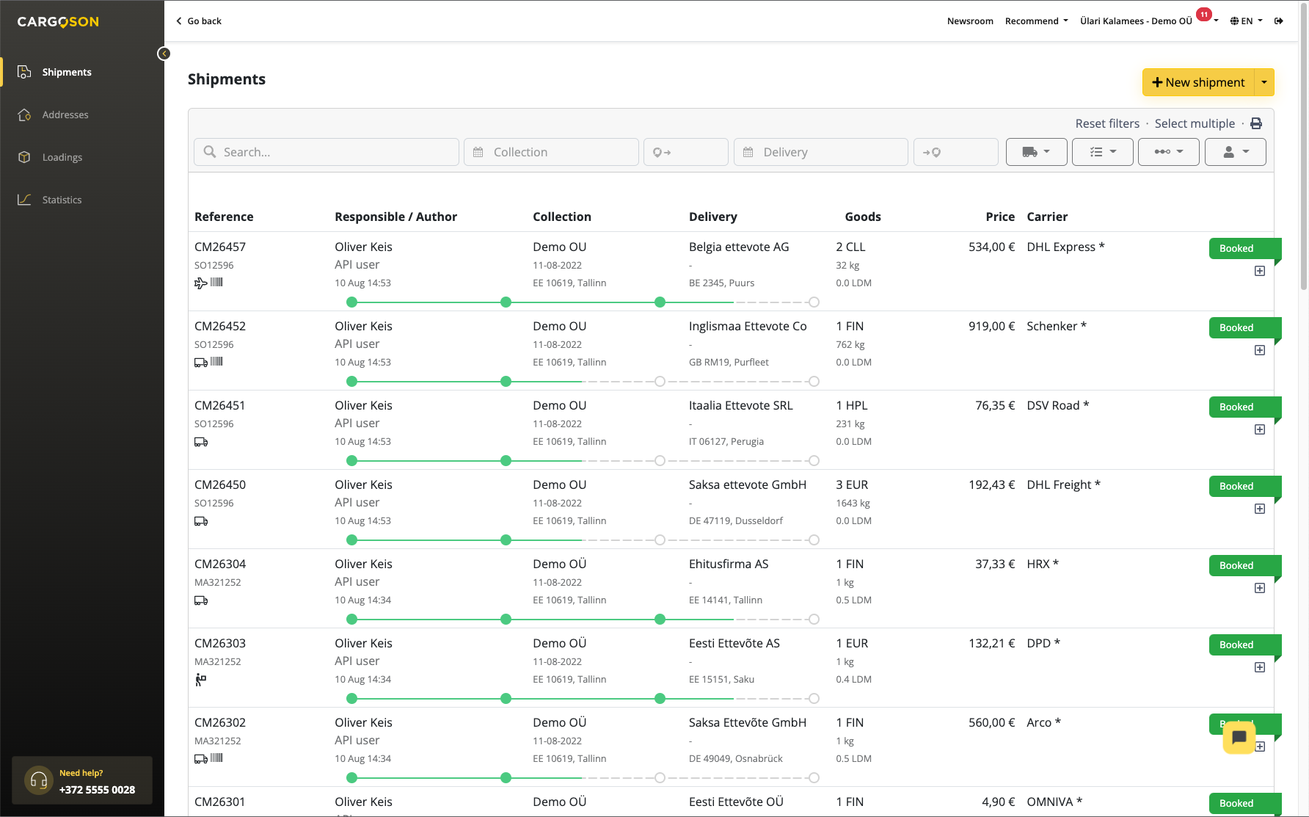Expand details of shipment CM26457
The height and width of the screenshot is (817, 1309).
[1260, 271]
